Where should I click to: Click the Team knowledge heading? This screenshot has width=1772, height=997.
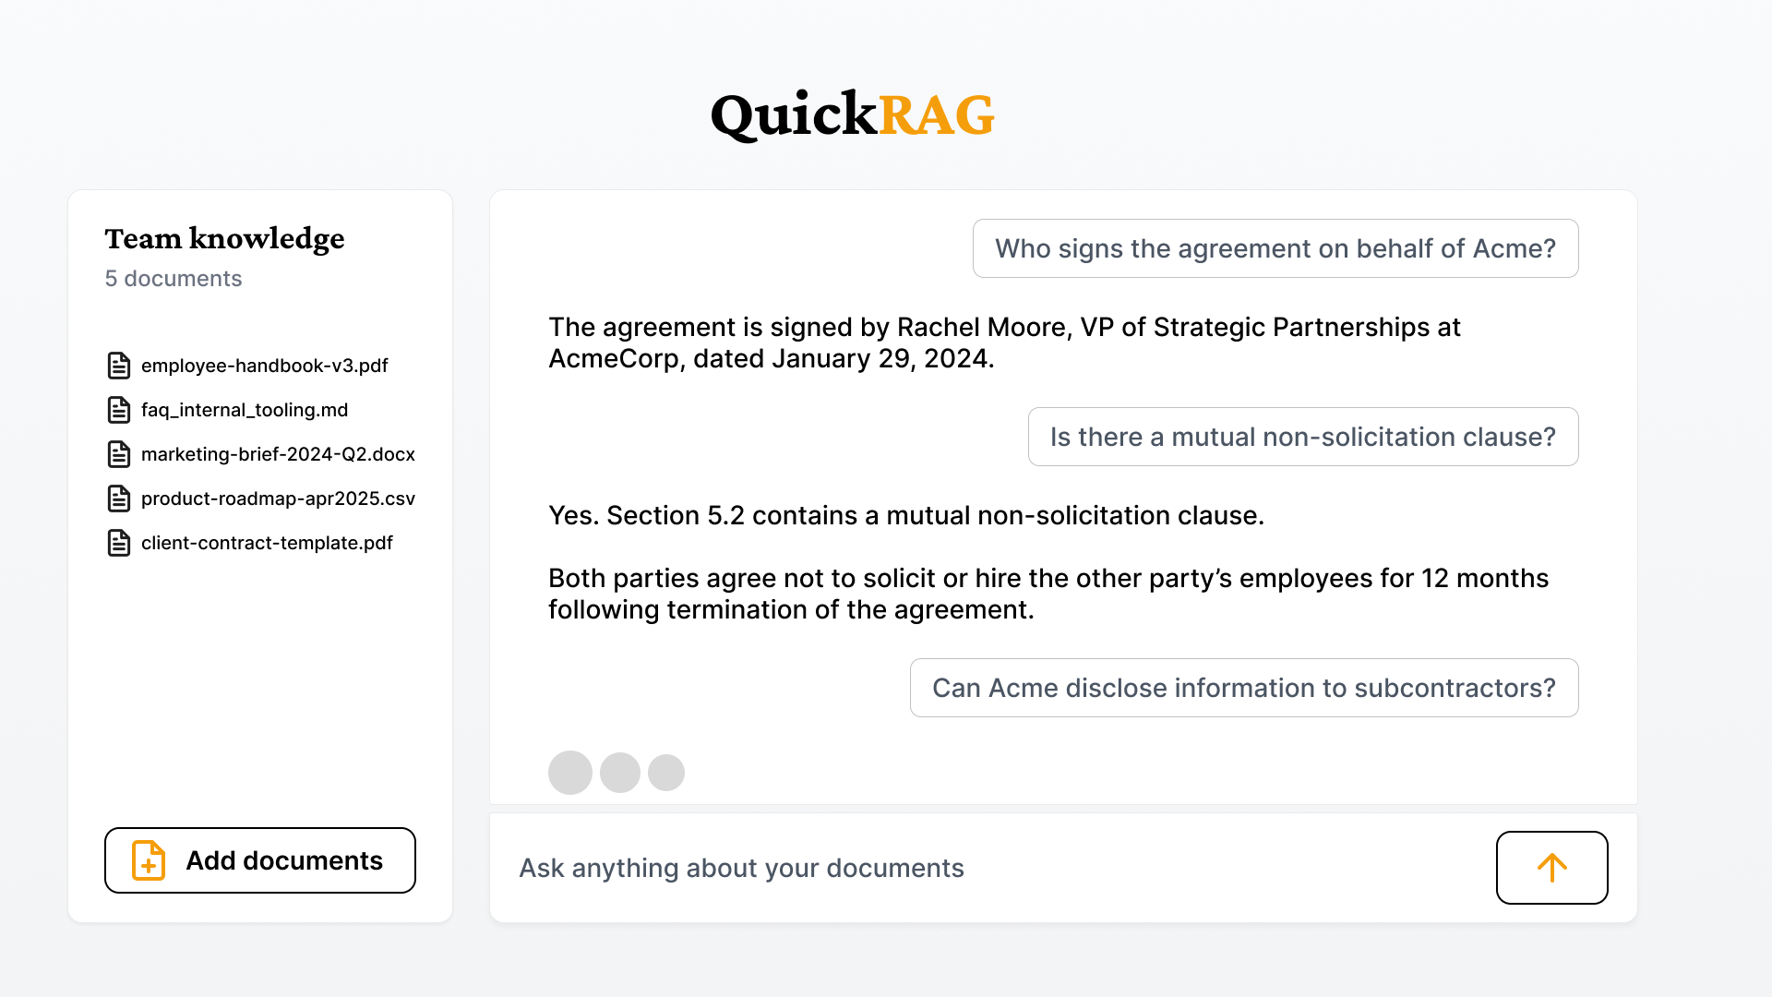point(224,239)
